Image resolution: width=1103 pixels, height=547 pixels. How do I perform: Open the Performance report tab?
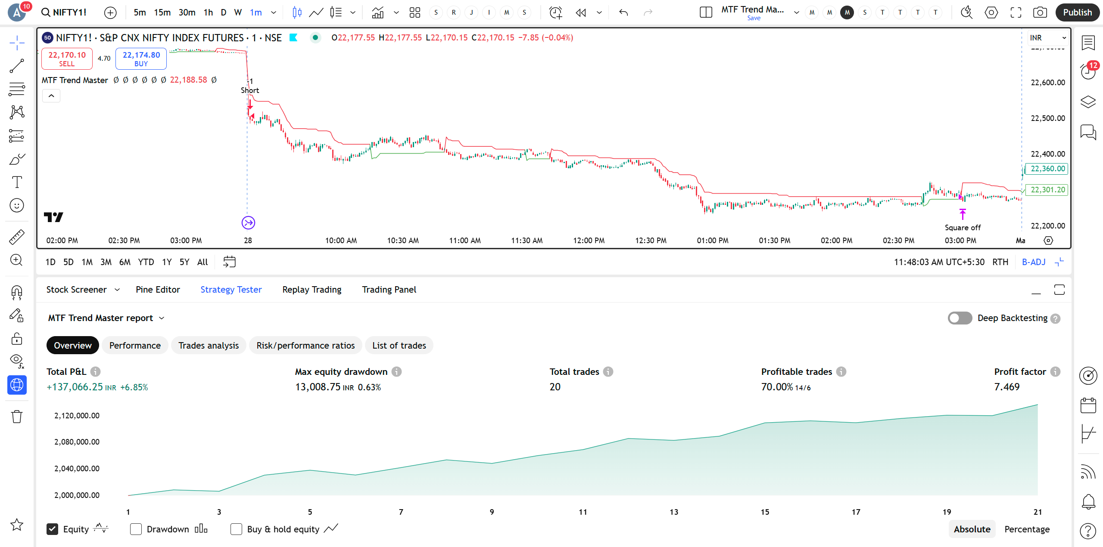(x=135, y=346)
